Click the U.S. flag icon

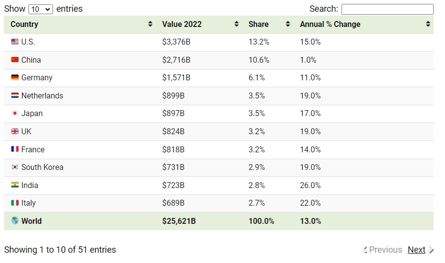tap(15, 42)
